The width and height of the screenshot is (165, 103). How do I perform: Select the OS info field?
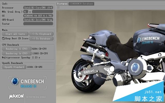38,16
